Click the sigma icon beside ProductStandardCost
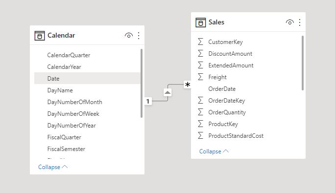The width and height of the screenshot is (335, 193). click(200, 136)
